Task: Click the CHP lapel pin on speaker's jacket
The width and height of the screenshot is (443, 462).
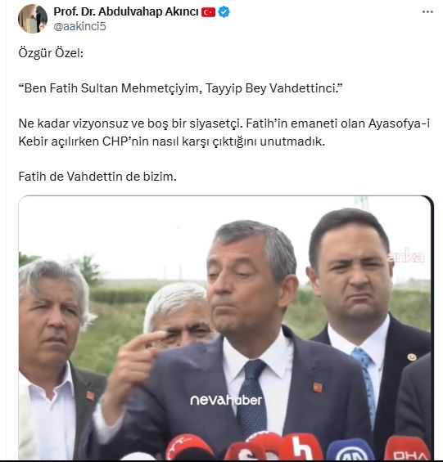Action: tap(318, 387)
